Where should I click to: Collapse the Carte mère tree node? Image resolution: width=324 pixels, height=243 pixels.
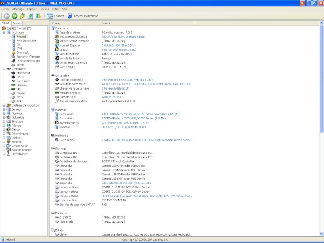[x=4, y=69]
